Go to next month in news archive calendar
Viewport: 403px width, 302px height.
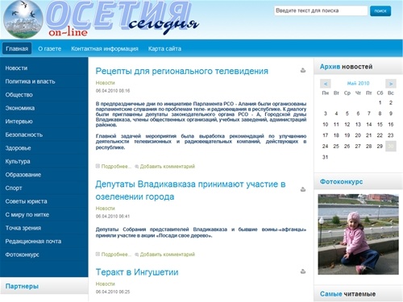click(391, 84)
